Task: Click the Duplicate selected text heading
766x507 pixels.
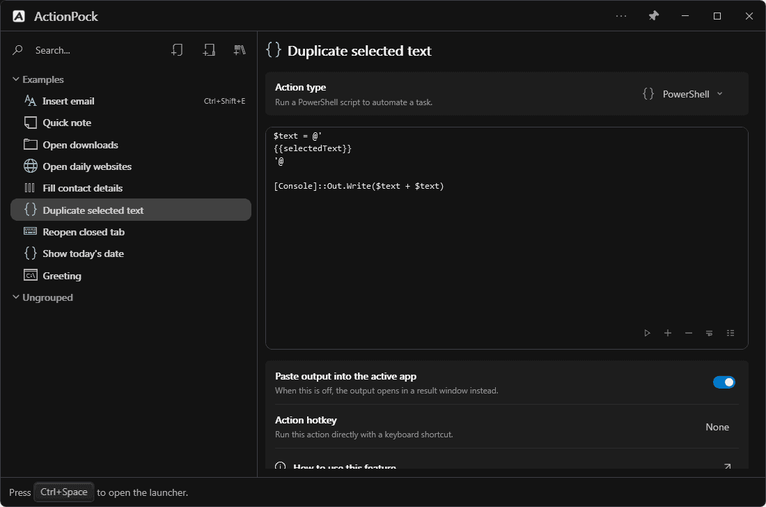Action: [359, 51]
